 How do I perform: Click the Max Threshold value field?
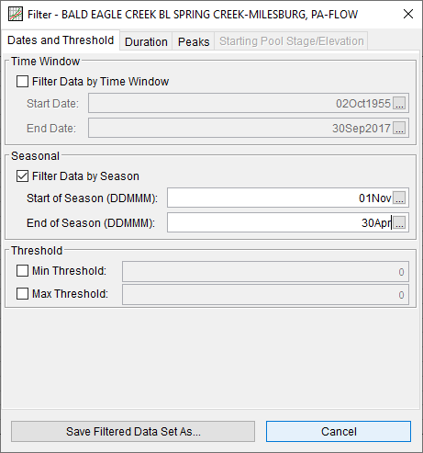point(265,294)
